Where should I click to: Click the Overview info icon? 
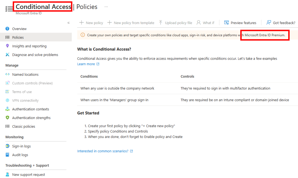(7, 29)
